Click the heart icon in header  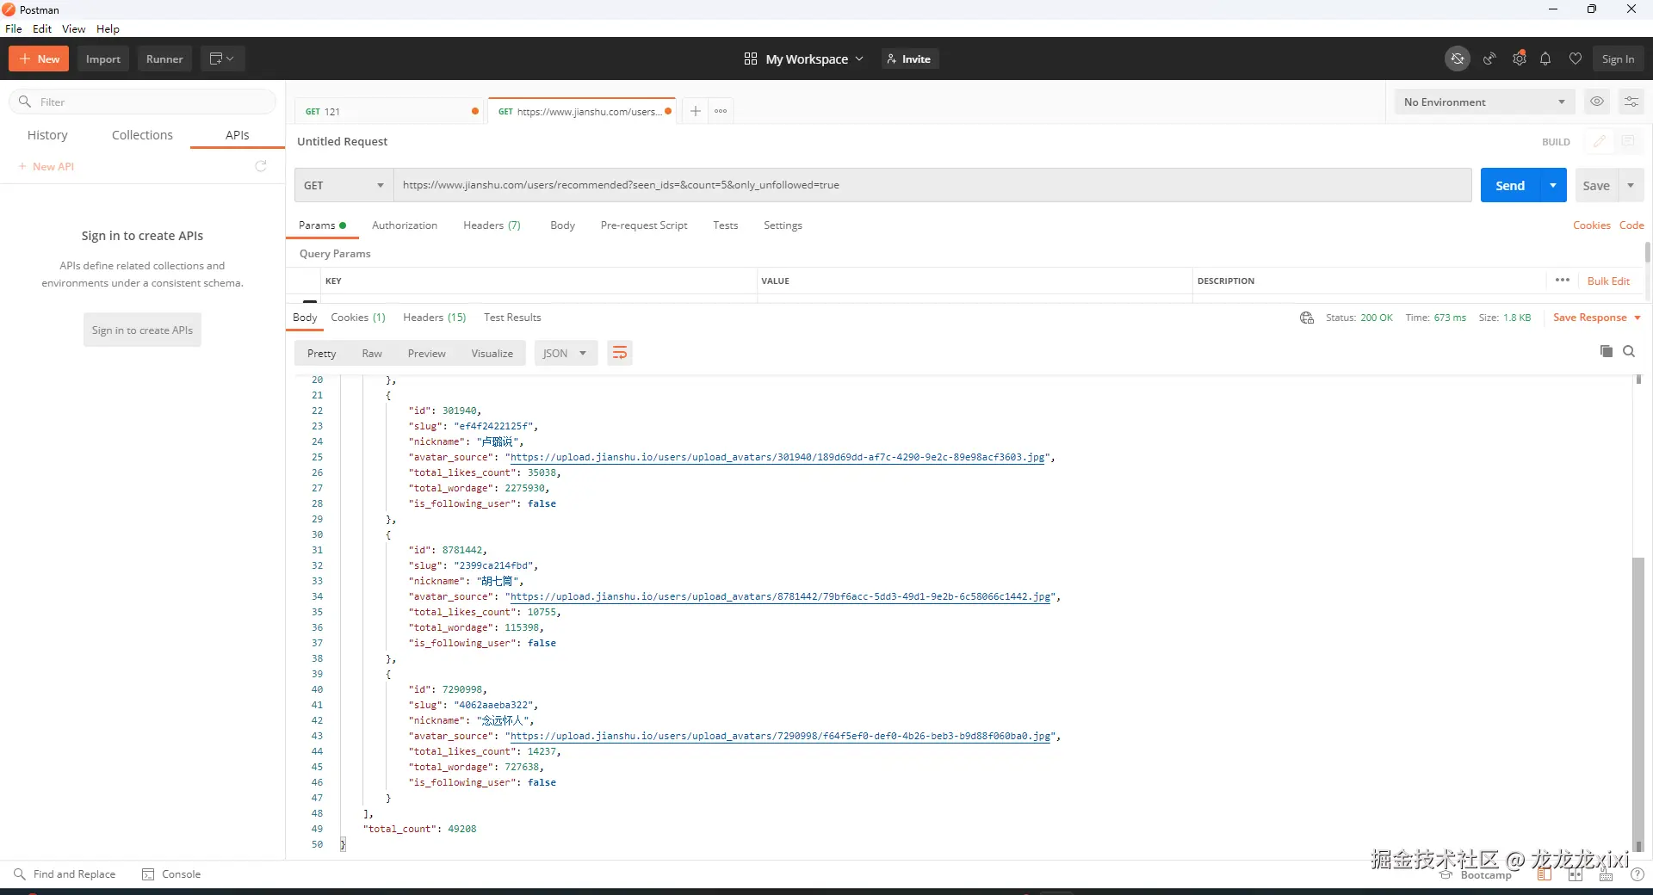click(1575, 59)
